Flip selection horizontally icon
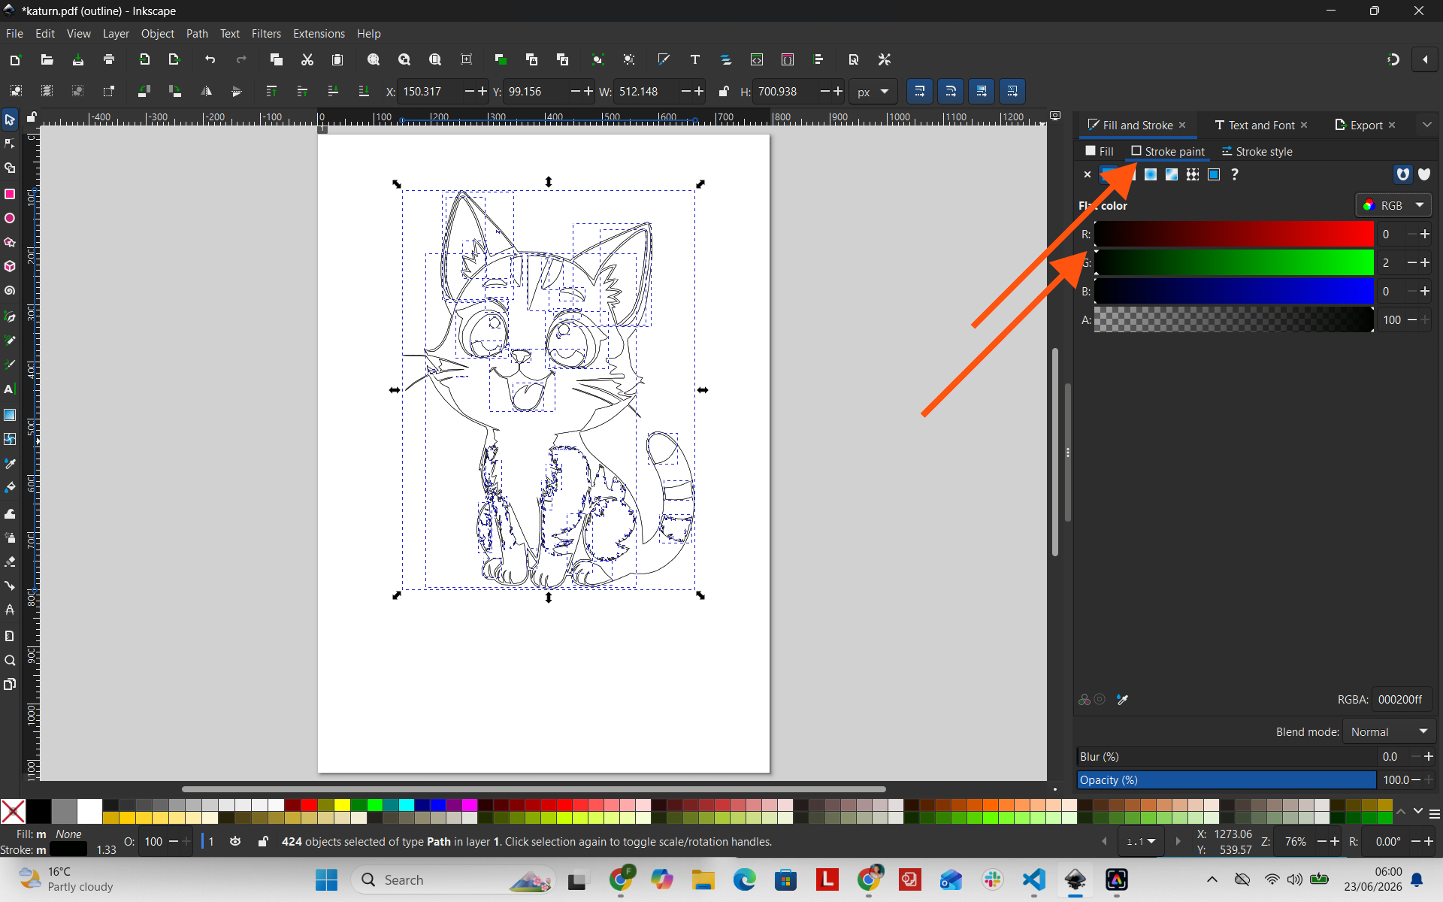1443x902 pixels. click(x=206, y=91)
